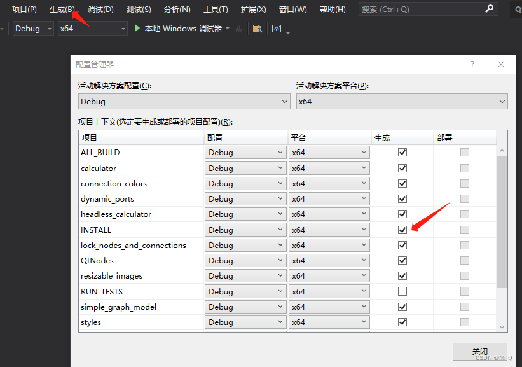Open the 测试(S) test menu
This screenshot has width=522, height=367.
coord(139,10)
